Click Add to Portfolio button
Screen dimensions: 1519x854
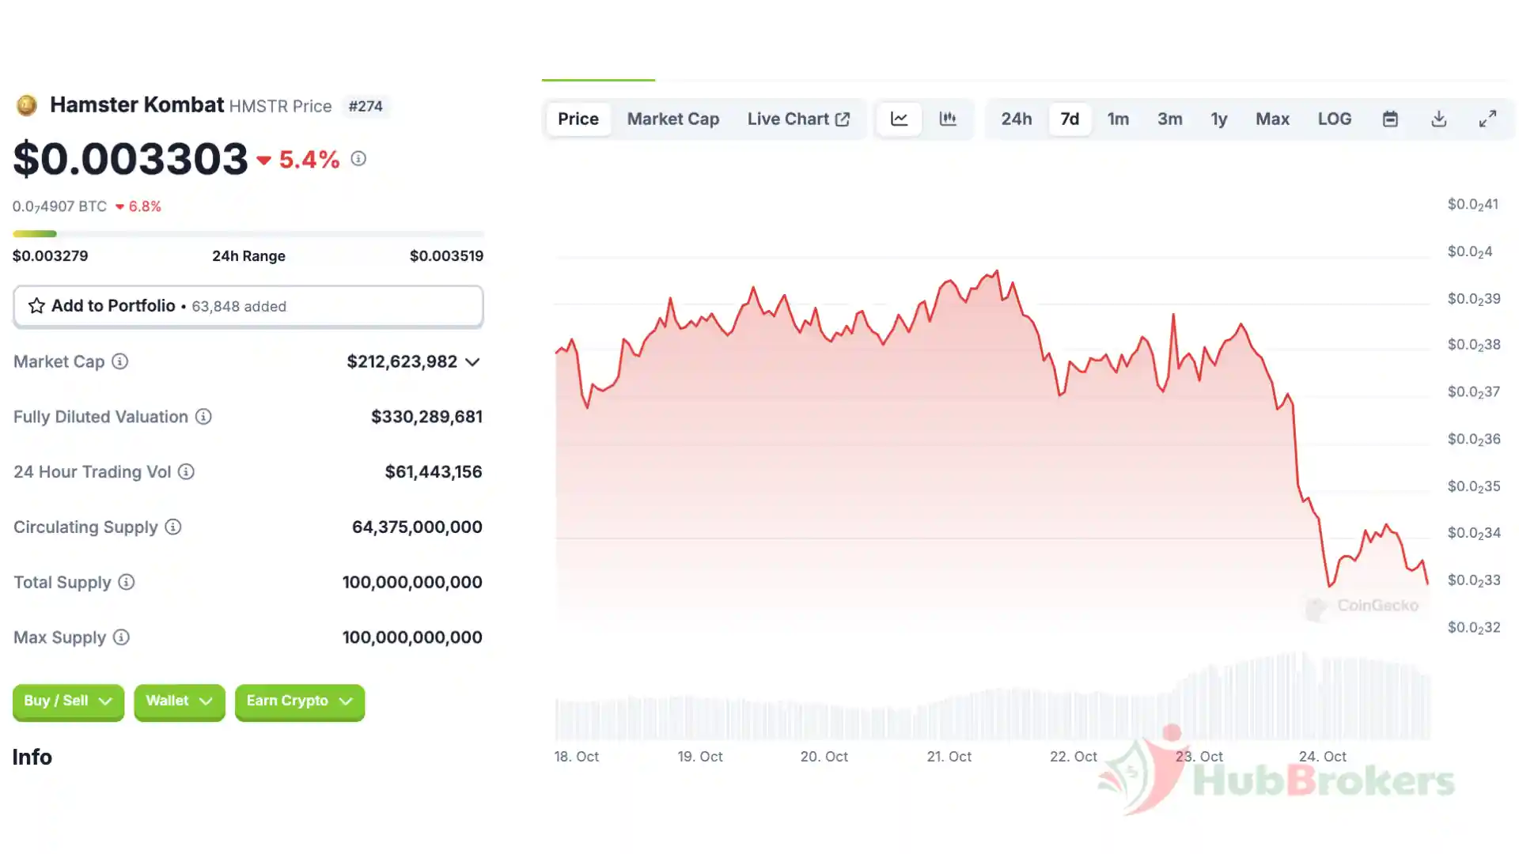(248, 306)
